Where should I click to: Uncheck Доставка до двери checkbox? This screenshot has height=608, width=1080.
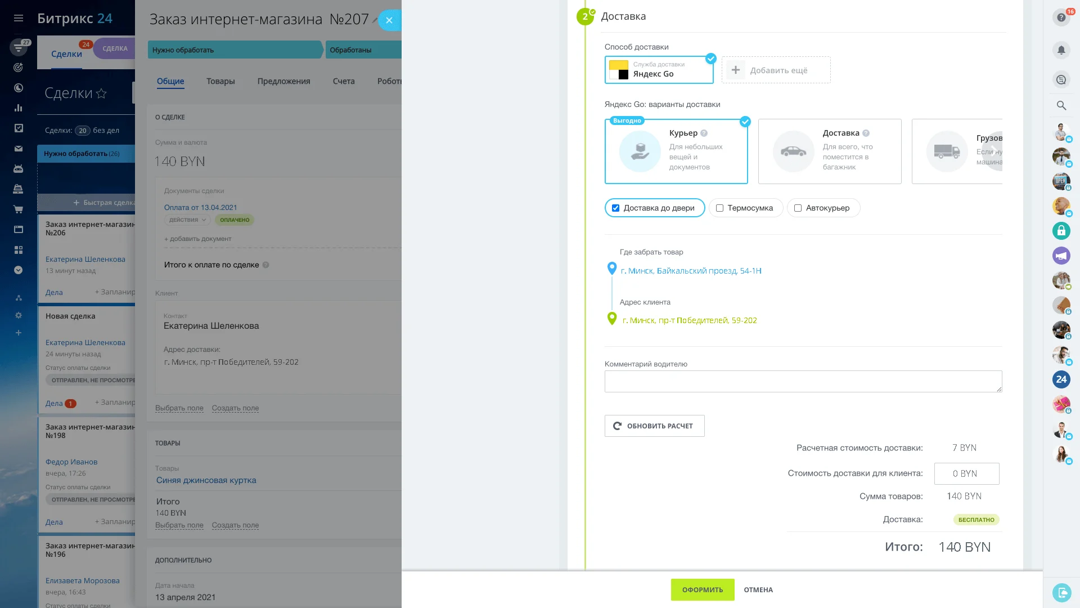[615, 208]
